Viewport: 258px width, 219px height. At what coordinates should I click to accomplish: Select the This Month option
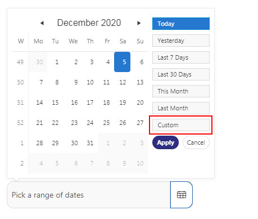click(181, 91)
